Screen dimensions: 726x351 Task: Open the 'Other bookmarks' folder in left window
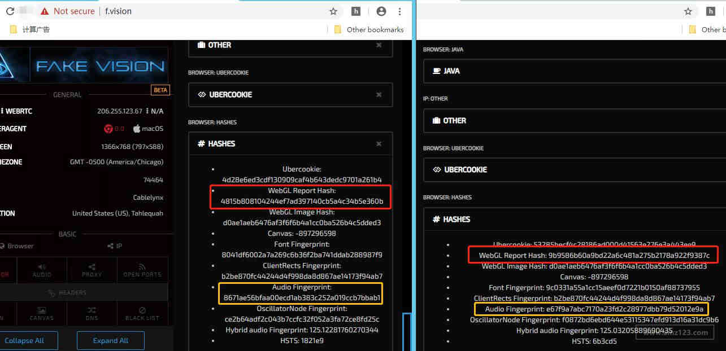pyautogui.click(x=369, y=29)
